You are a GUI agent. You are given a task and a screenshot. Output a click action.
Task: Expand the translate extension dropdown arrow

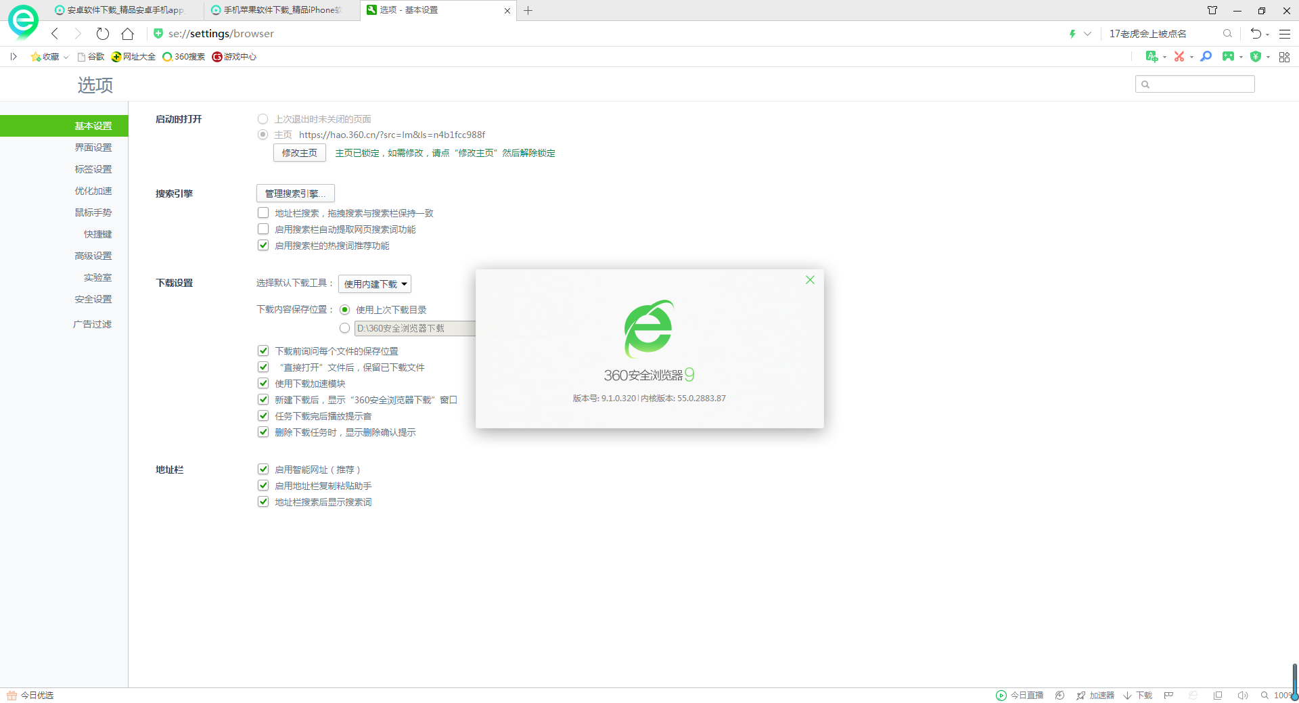click(x=1164, y=58)
